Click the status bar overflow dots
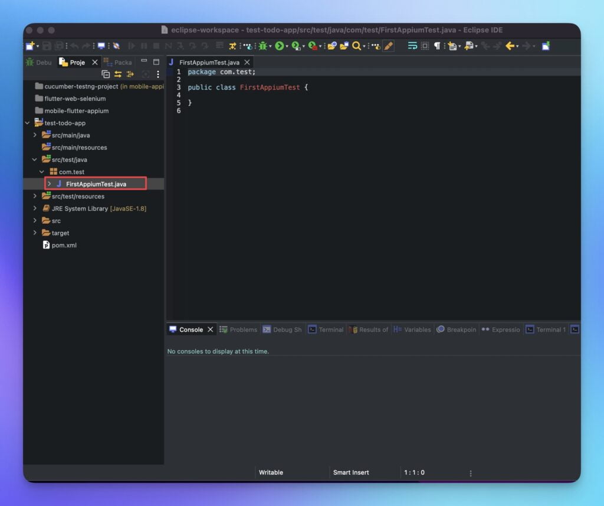 click(471, 473)
